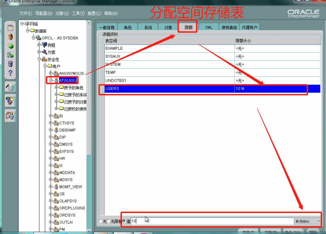Click the 安全性 security lock icon
Screen dimensions: 326x234
coord(44,59)
